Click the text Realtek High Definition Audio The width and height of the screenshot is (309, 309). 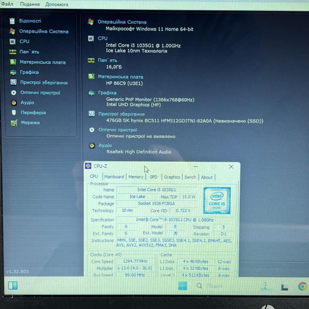[139, 152]
